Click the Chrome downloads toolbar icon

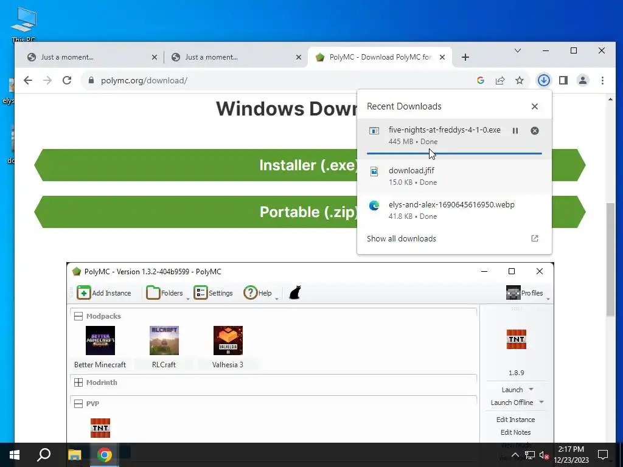pyautogui.click(x=543, y=80)
